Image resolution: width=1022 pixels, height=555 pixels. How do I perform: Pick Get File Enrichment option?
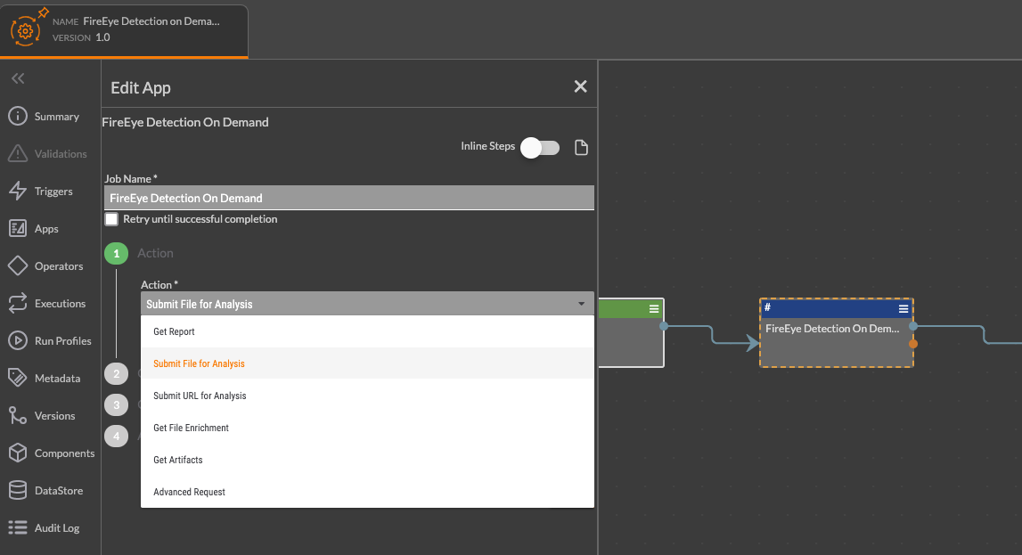368,428
